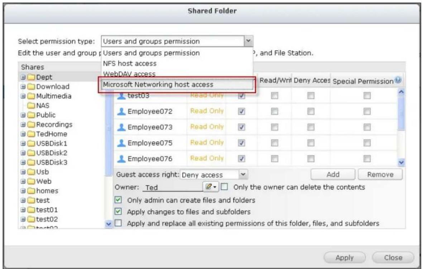
Task: Click the Employee076 user icon
Action: pyautogui.click(x=121, y=159)
